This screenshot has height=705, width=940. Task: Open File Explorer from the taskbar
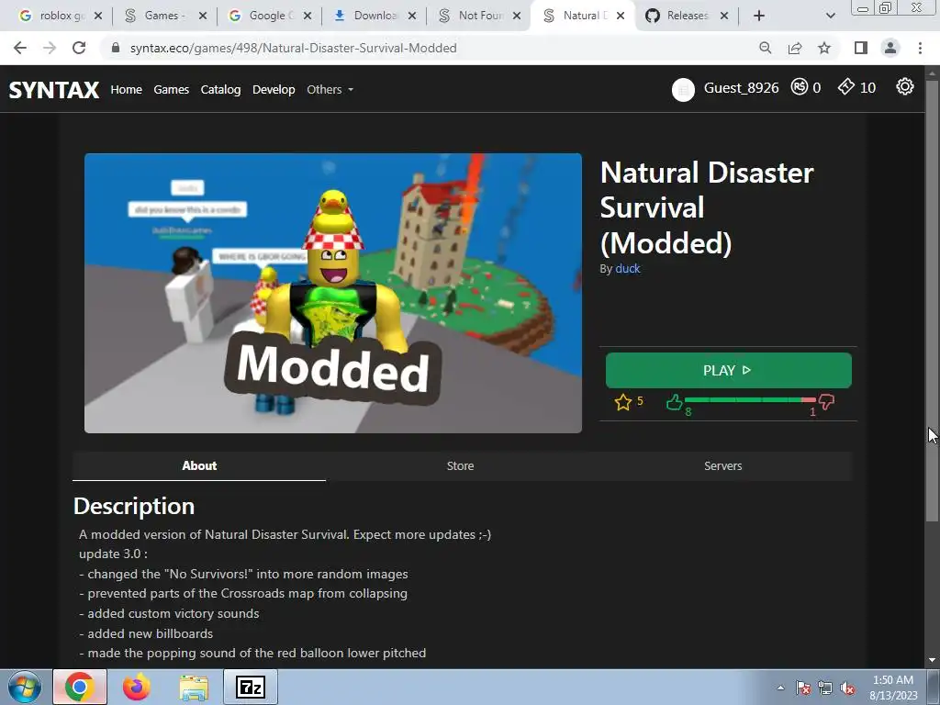coord(195,687)
